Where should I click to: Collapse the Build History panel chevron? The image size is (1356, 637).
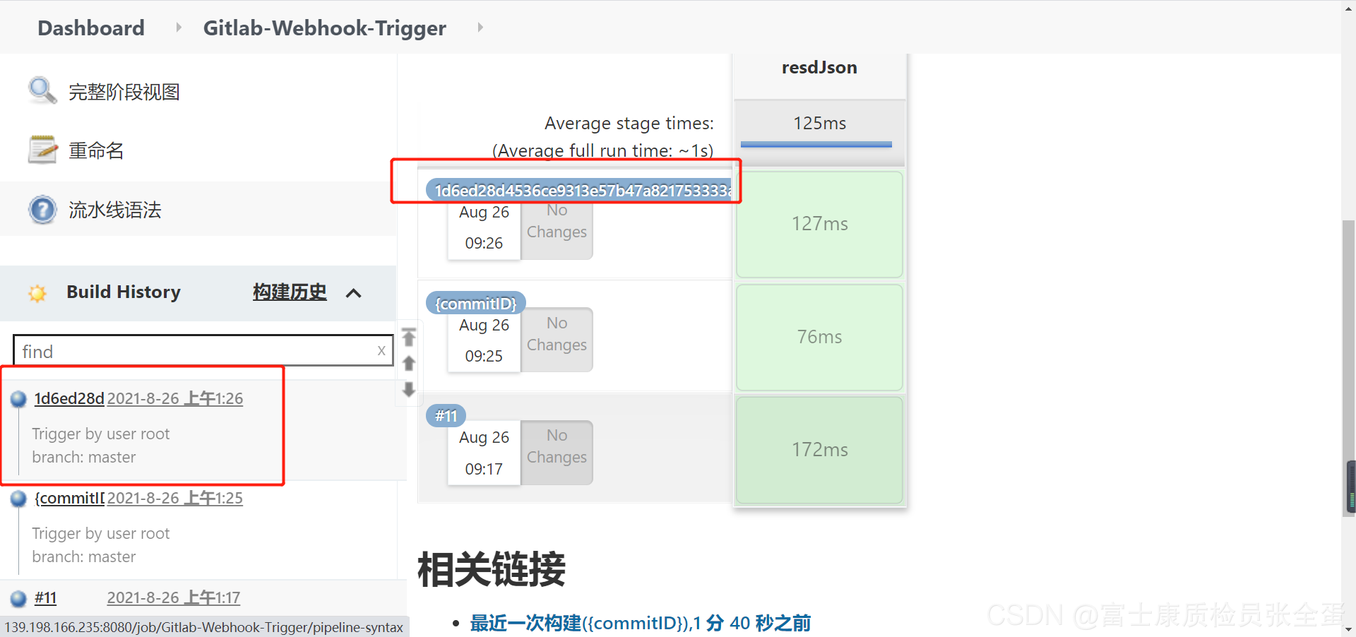click(354, 293)
